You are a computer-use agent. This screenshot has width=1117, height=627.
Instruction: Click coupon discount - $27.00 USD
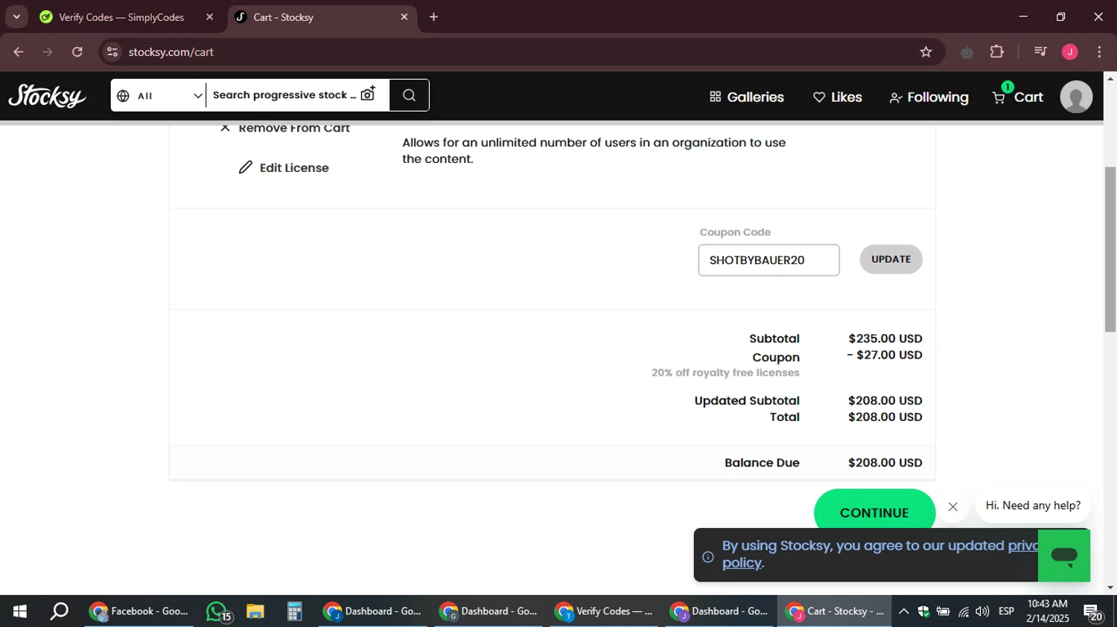tap(885, 355)
